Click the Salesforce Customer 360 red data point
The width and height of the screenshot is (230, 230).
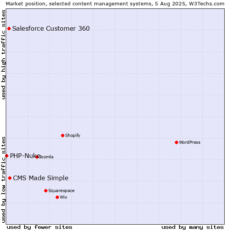pos(9,28)
